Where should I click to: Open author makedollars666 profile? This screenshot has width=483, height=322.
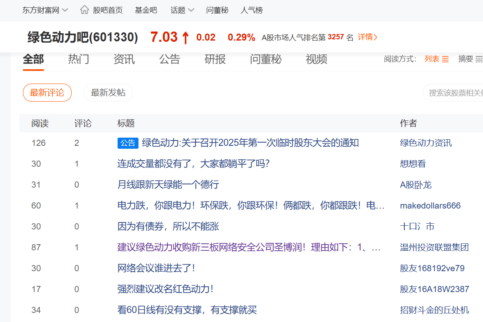(x=430, y=206)
